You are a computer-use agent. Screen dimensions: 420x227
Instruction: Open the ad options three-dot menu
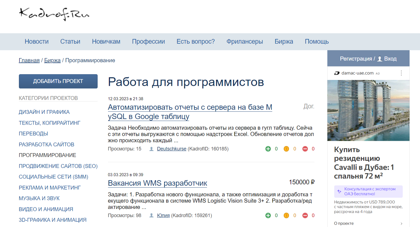click(x=401, y=73)
